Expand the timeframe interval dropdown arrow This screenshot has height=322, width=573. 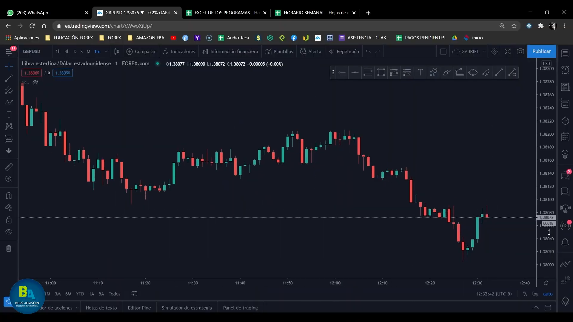point(106,51)
